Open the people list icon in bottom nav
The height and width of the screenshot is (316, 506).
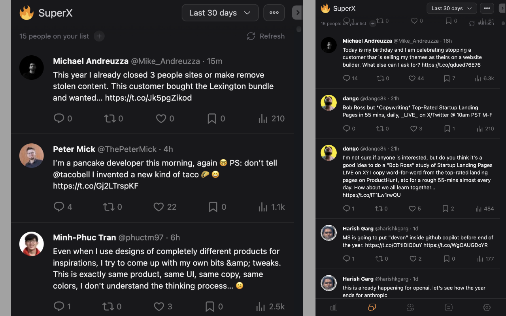(x=410, y=307)
